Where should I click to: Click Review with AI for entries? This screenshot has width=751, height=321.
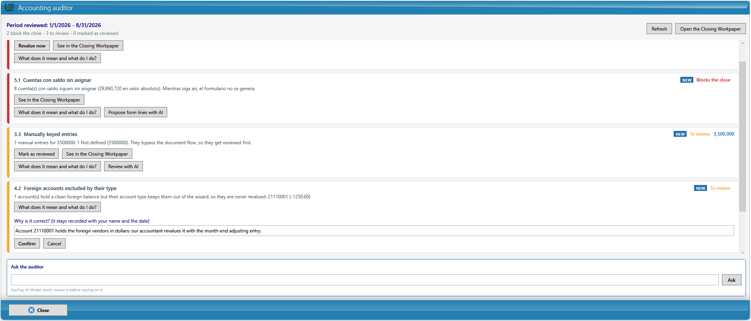coord(123,166)
